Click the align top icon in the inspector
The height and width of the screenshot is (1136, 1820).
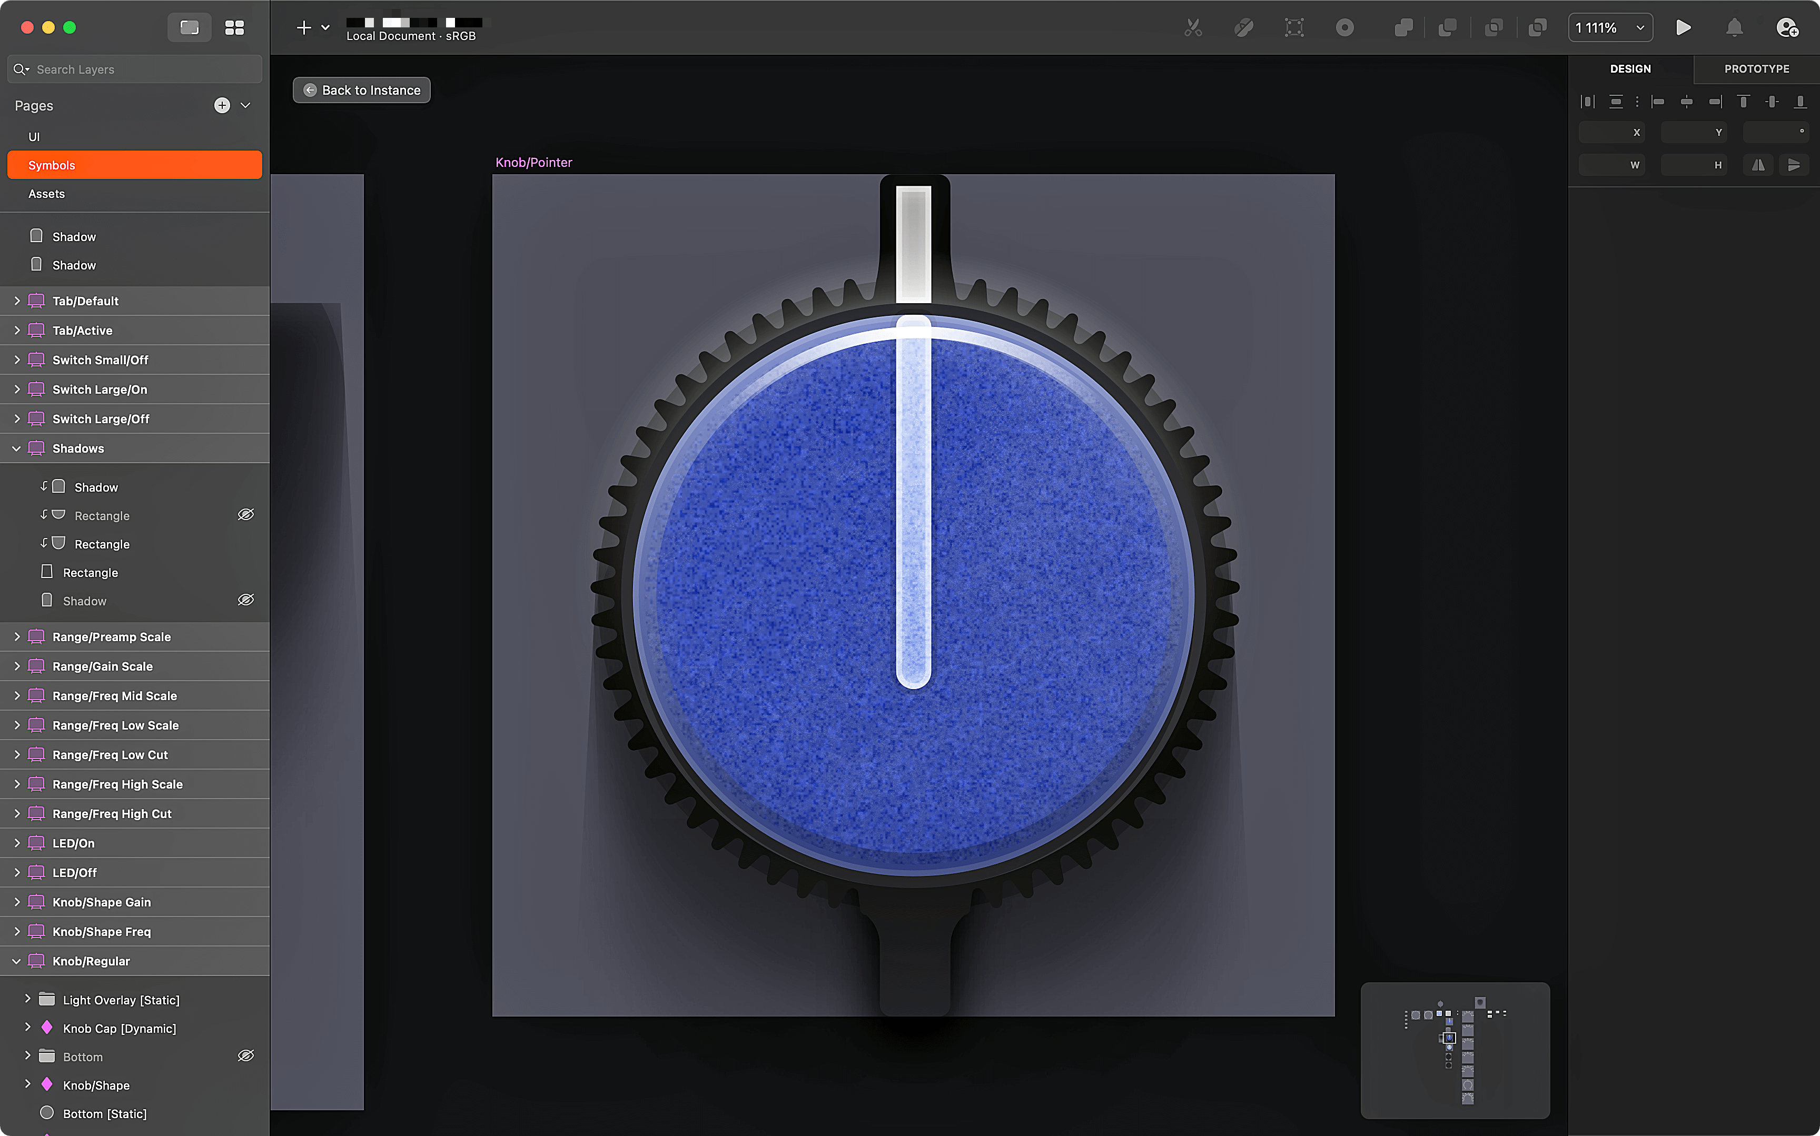[1744, 102]
